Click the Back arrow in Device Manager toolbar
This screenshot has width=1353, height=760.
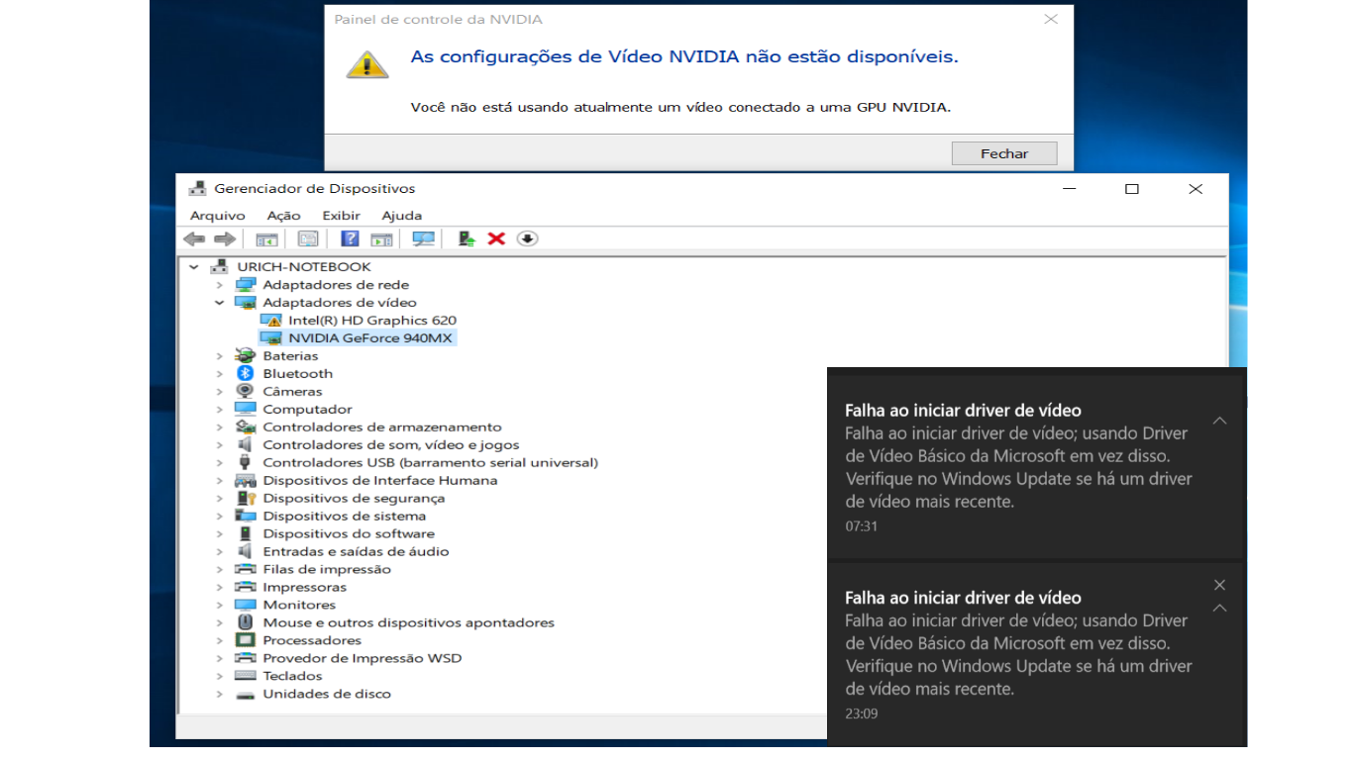tap(194, 238)
